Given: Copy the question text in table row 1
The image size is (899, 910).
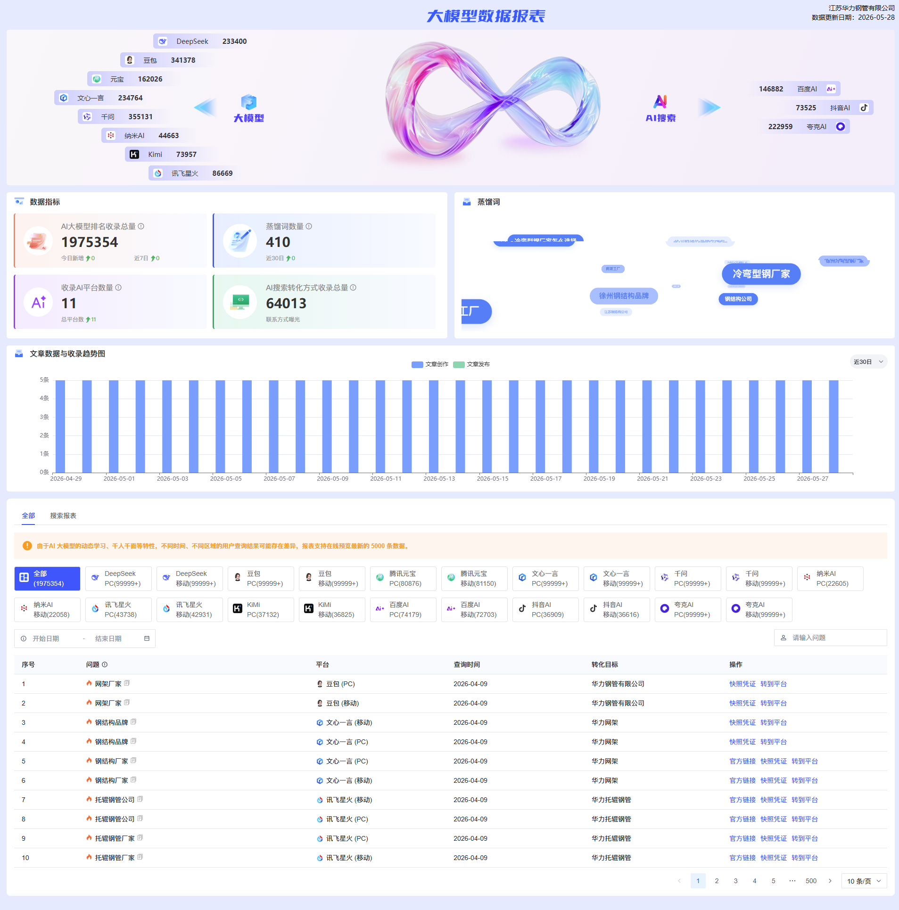Looking at the screenshot, I should (x=127, y=683).
